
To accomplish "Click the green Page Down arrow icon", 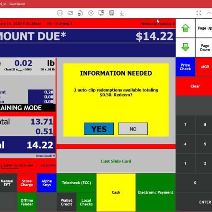I will coord(185,47).
